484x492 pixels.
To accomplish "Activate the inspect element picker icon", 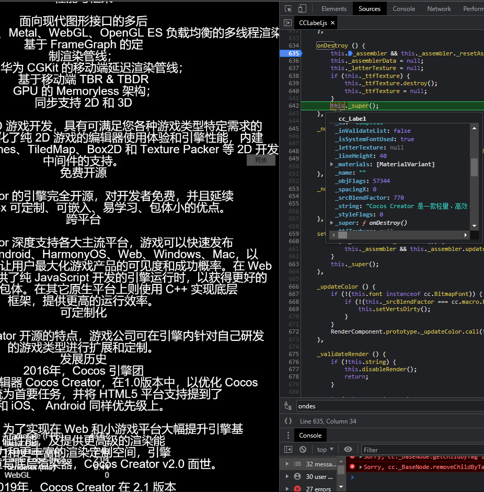I will (289, 9).
